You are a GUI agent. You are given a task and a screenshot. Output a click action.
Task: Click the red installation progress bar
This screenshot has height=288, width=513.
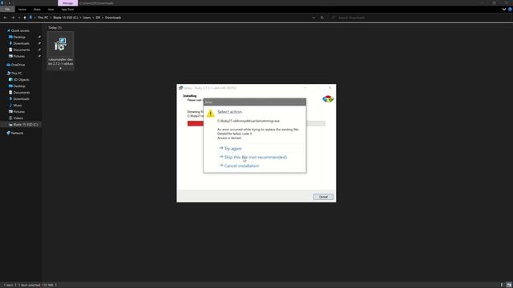[x=196, y=123]
